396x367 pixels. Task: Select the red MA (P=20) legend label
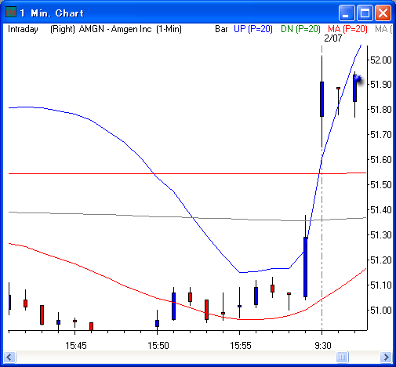click(x=347, y=29)
